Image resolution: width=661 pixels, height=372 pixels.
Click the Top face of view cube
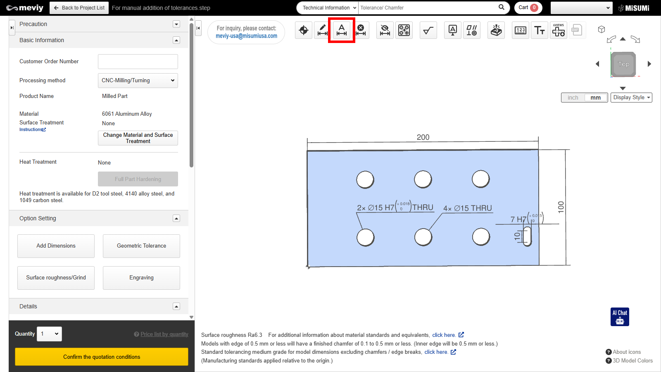click(x=623, y=64)
